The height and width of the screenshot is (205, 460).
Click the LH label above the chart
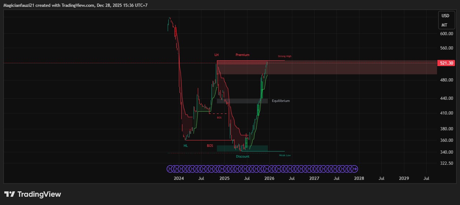pos(217,55)
